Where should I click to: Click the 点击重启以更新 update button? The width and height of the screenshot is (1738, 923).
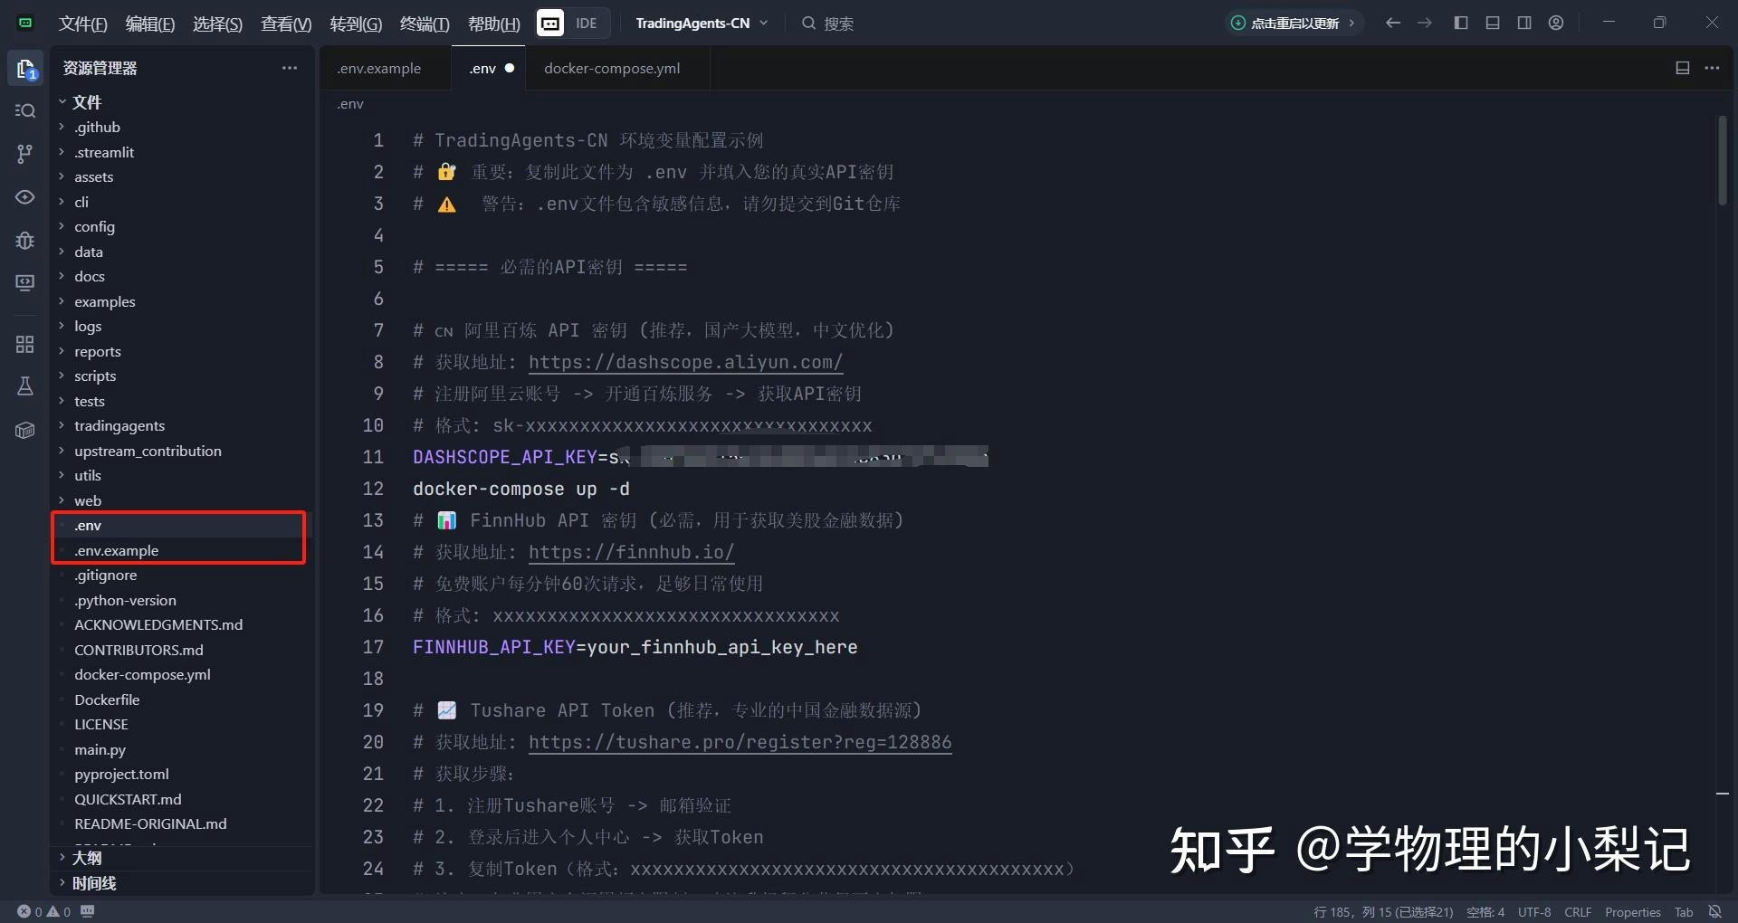click(1294, 24)
